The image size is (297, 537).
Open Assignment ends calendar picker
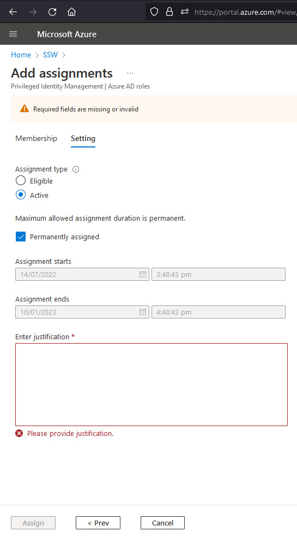[143, 312]
